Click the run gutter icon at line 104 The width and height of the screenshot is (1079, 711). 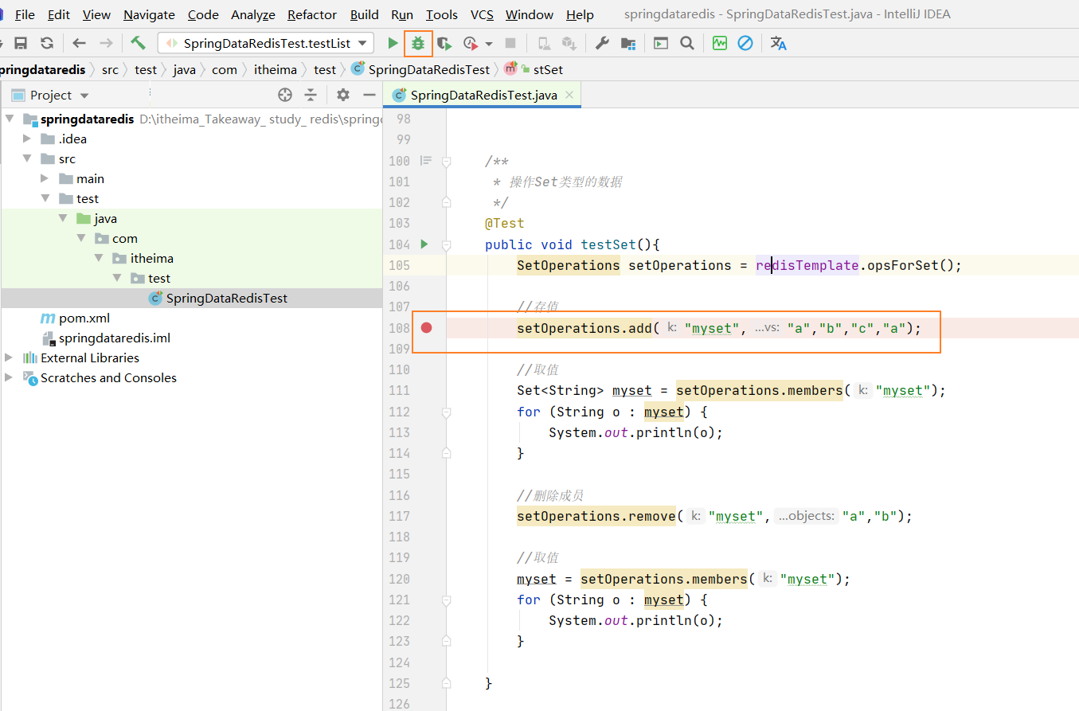coord(424,244)
